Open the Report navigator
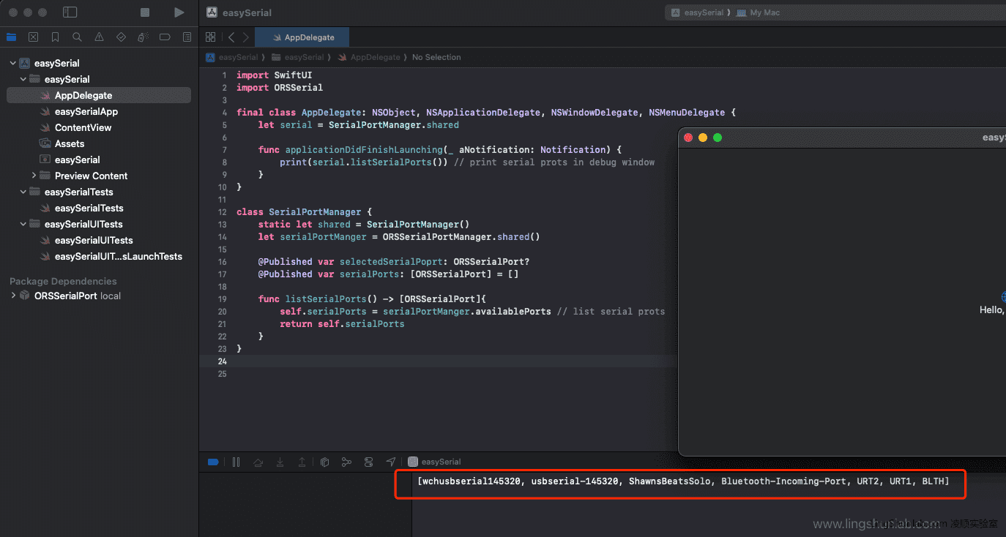 [x=187, y=37]
